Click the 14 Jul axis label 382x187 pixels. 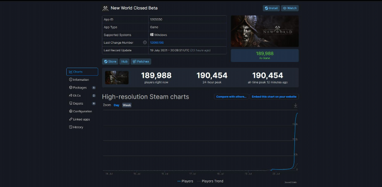(x=108, y=174)
